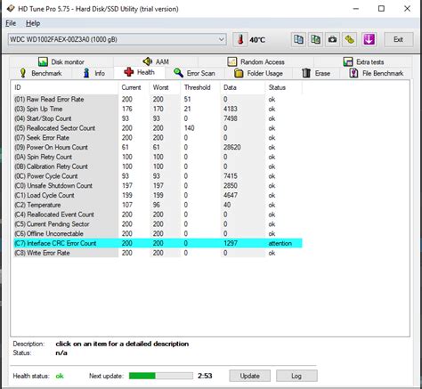Select the (0B) Calibration Retry Count row
The height and width of the screenshot is (389, 422).
point(158,166)
